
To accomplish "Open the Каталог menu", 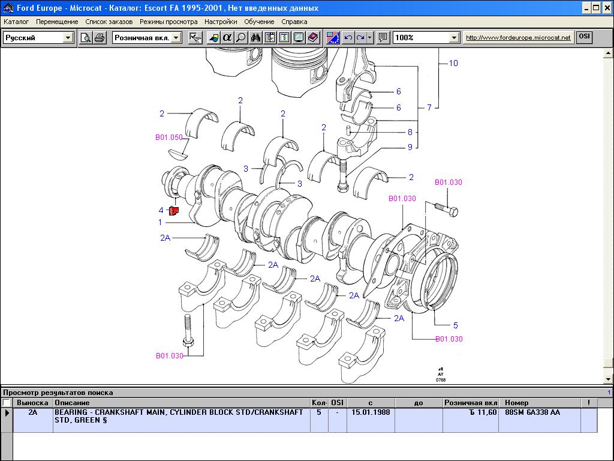I will click(16, 22).
